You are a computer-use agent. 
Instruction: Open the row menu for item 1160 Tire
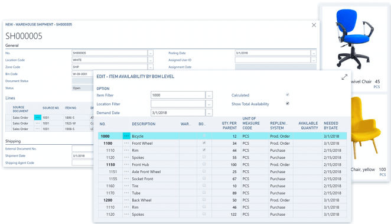(126, 186)
